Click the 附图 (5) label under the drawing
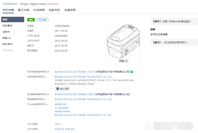The height and width of the screenshot is (133, 198). point(123,61)
